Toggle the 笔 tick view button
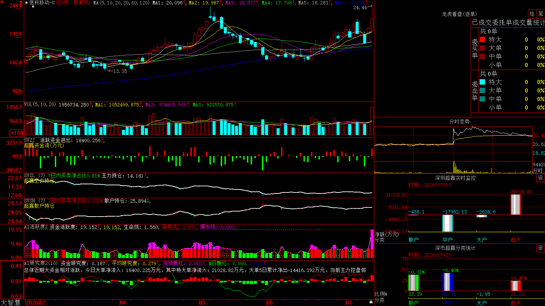The width and height of the screenshot is (545, 306). [x=541, y=14]
